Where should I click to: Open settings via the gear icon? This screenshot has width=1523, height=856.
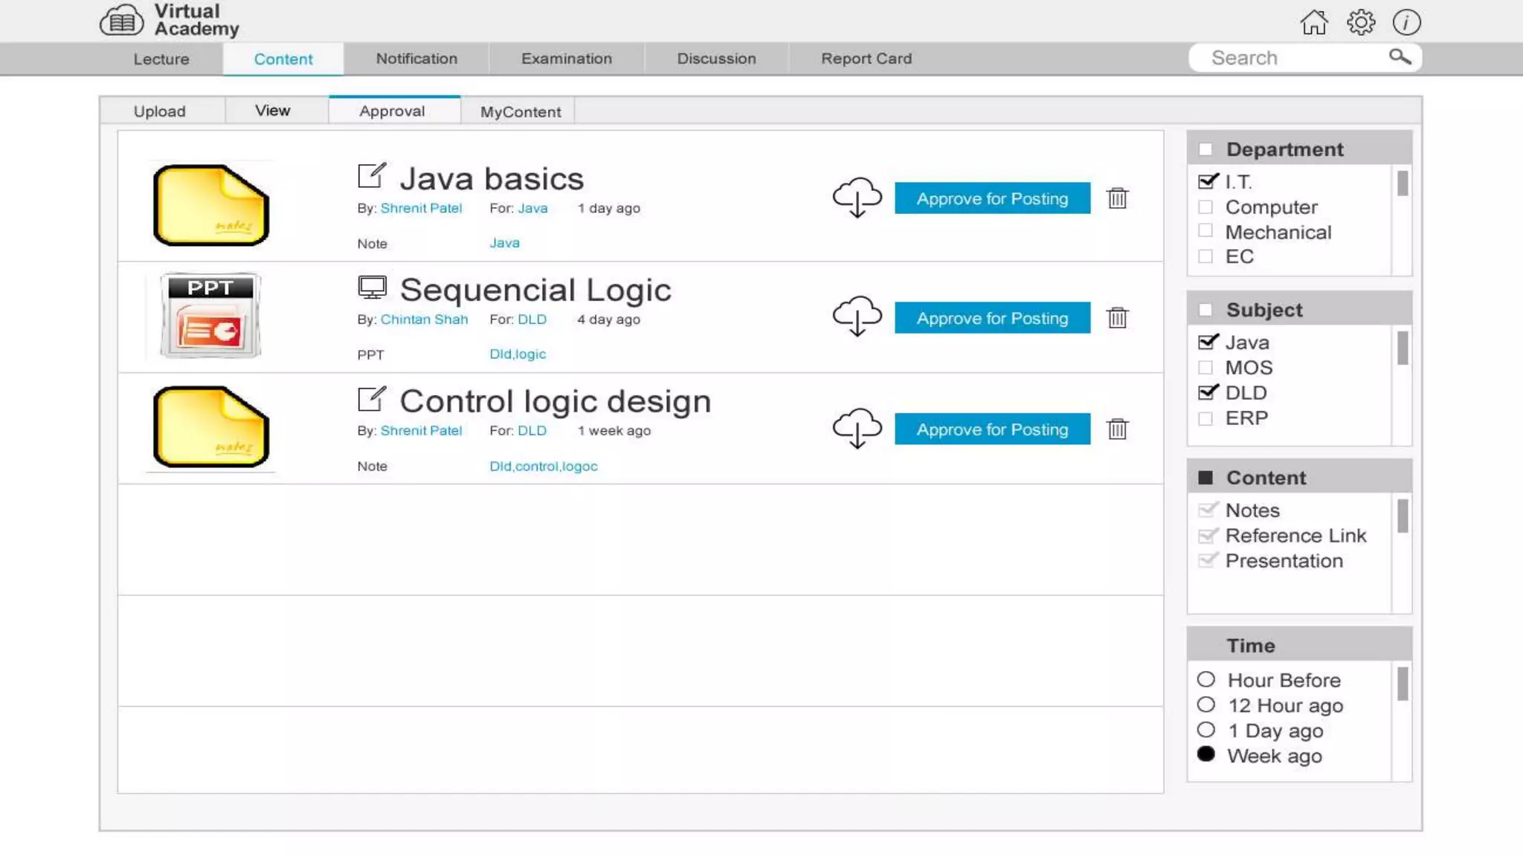click(1360, 22)
